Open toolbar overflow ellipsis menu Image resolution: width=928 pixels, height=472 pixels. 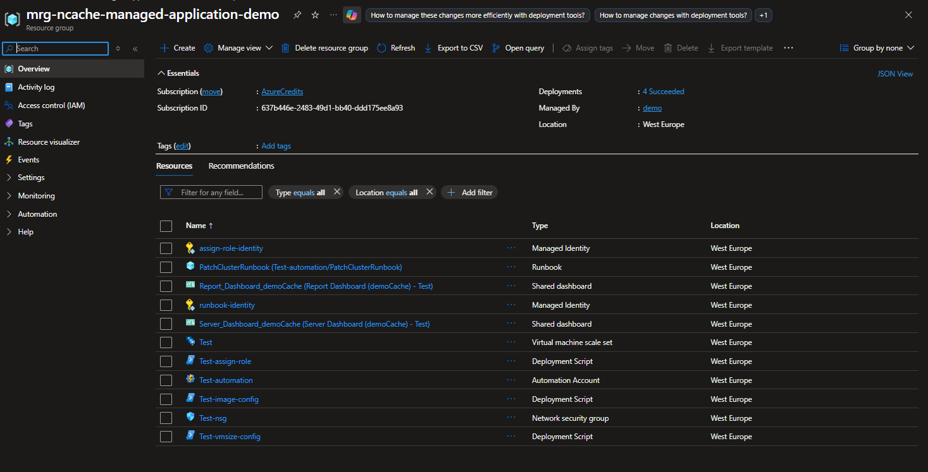pos(788,48)
